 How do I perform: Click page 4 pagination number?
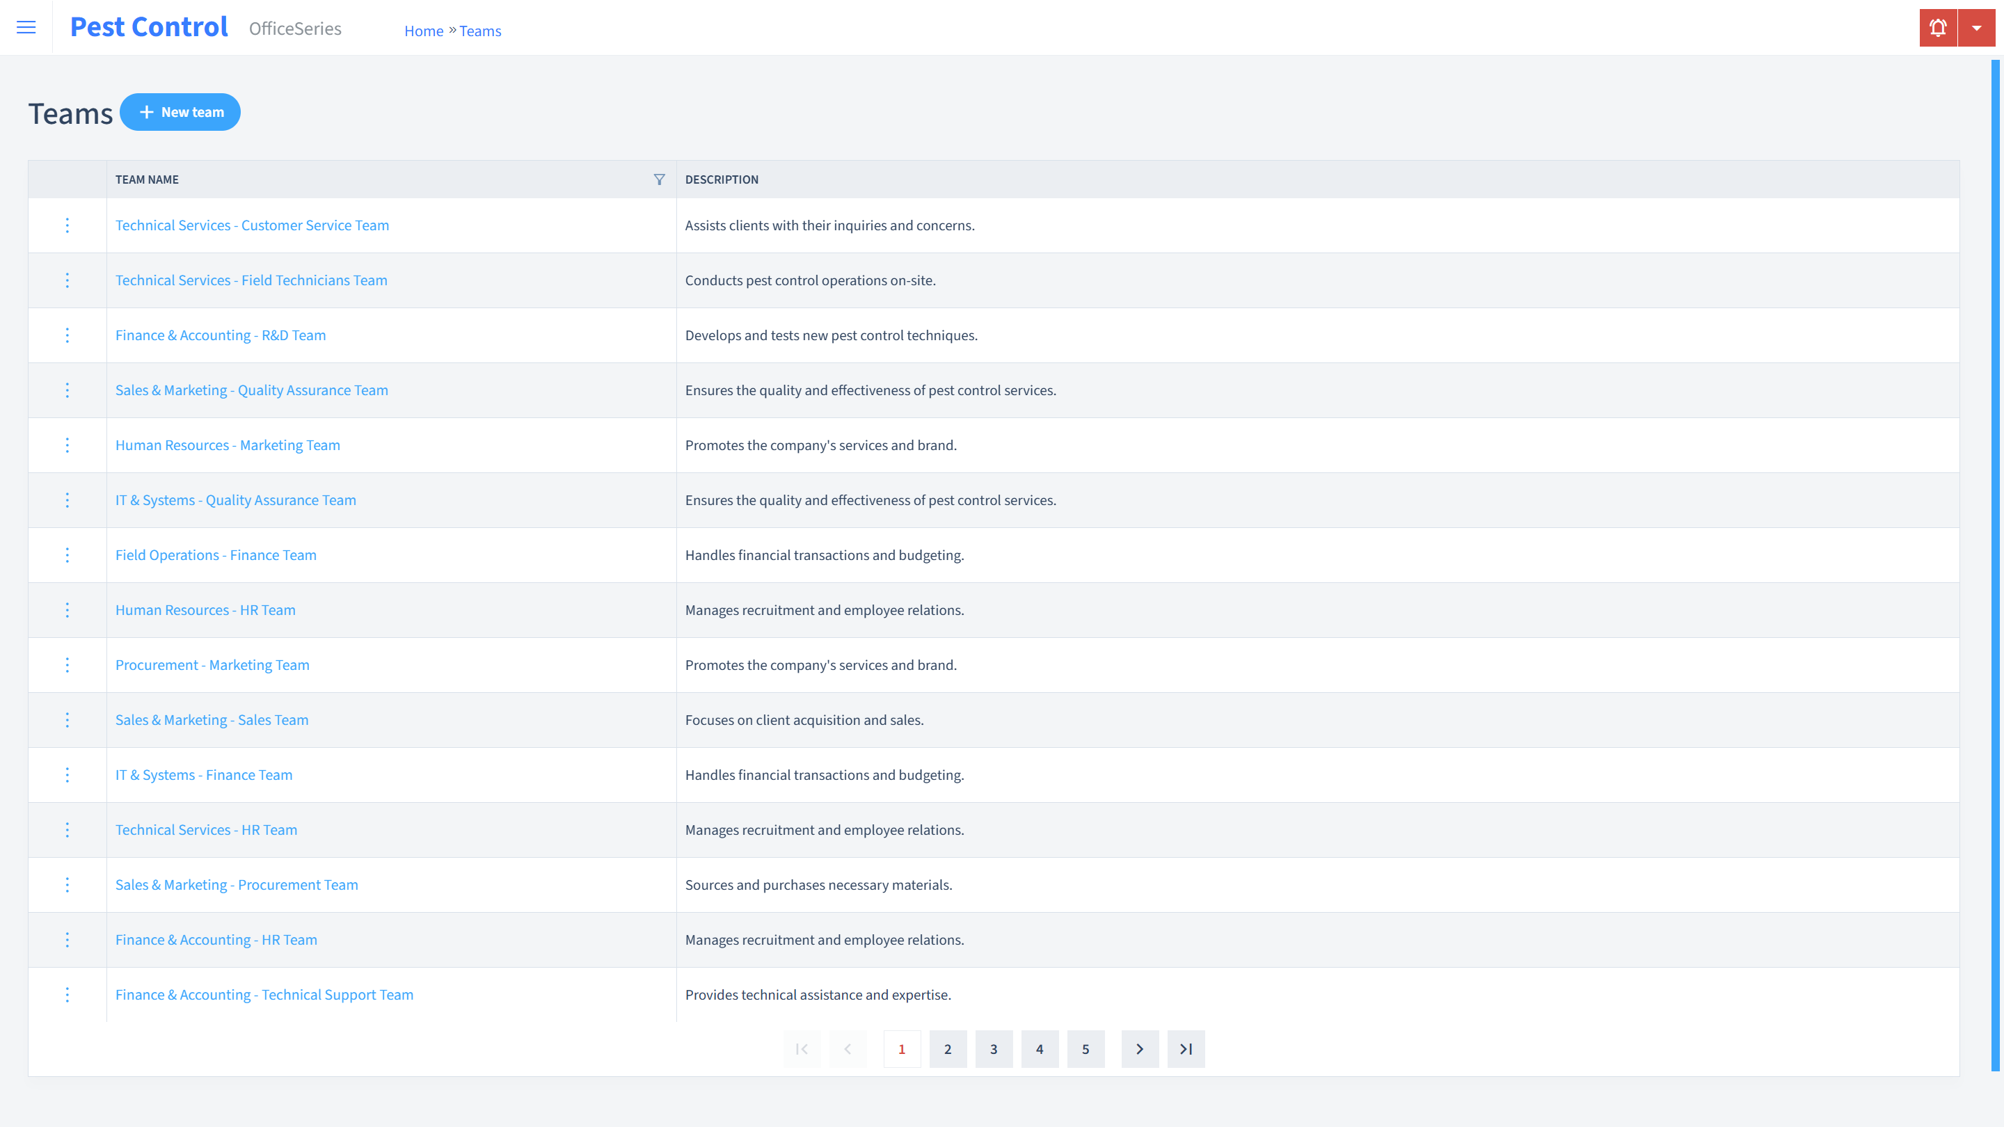click(x=1039, y=1048)
